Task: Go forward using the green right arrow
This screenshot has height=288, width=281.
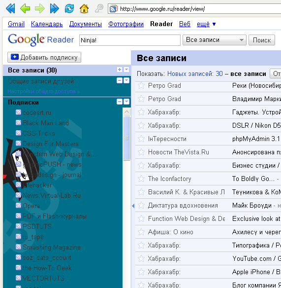Action: click(40, 8)
